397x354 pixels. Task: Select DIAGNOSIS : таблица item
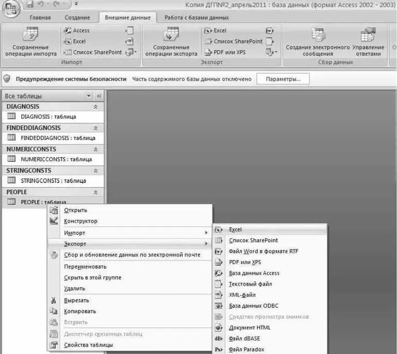(x=53, y=116)
